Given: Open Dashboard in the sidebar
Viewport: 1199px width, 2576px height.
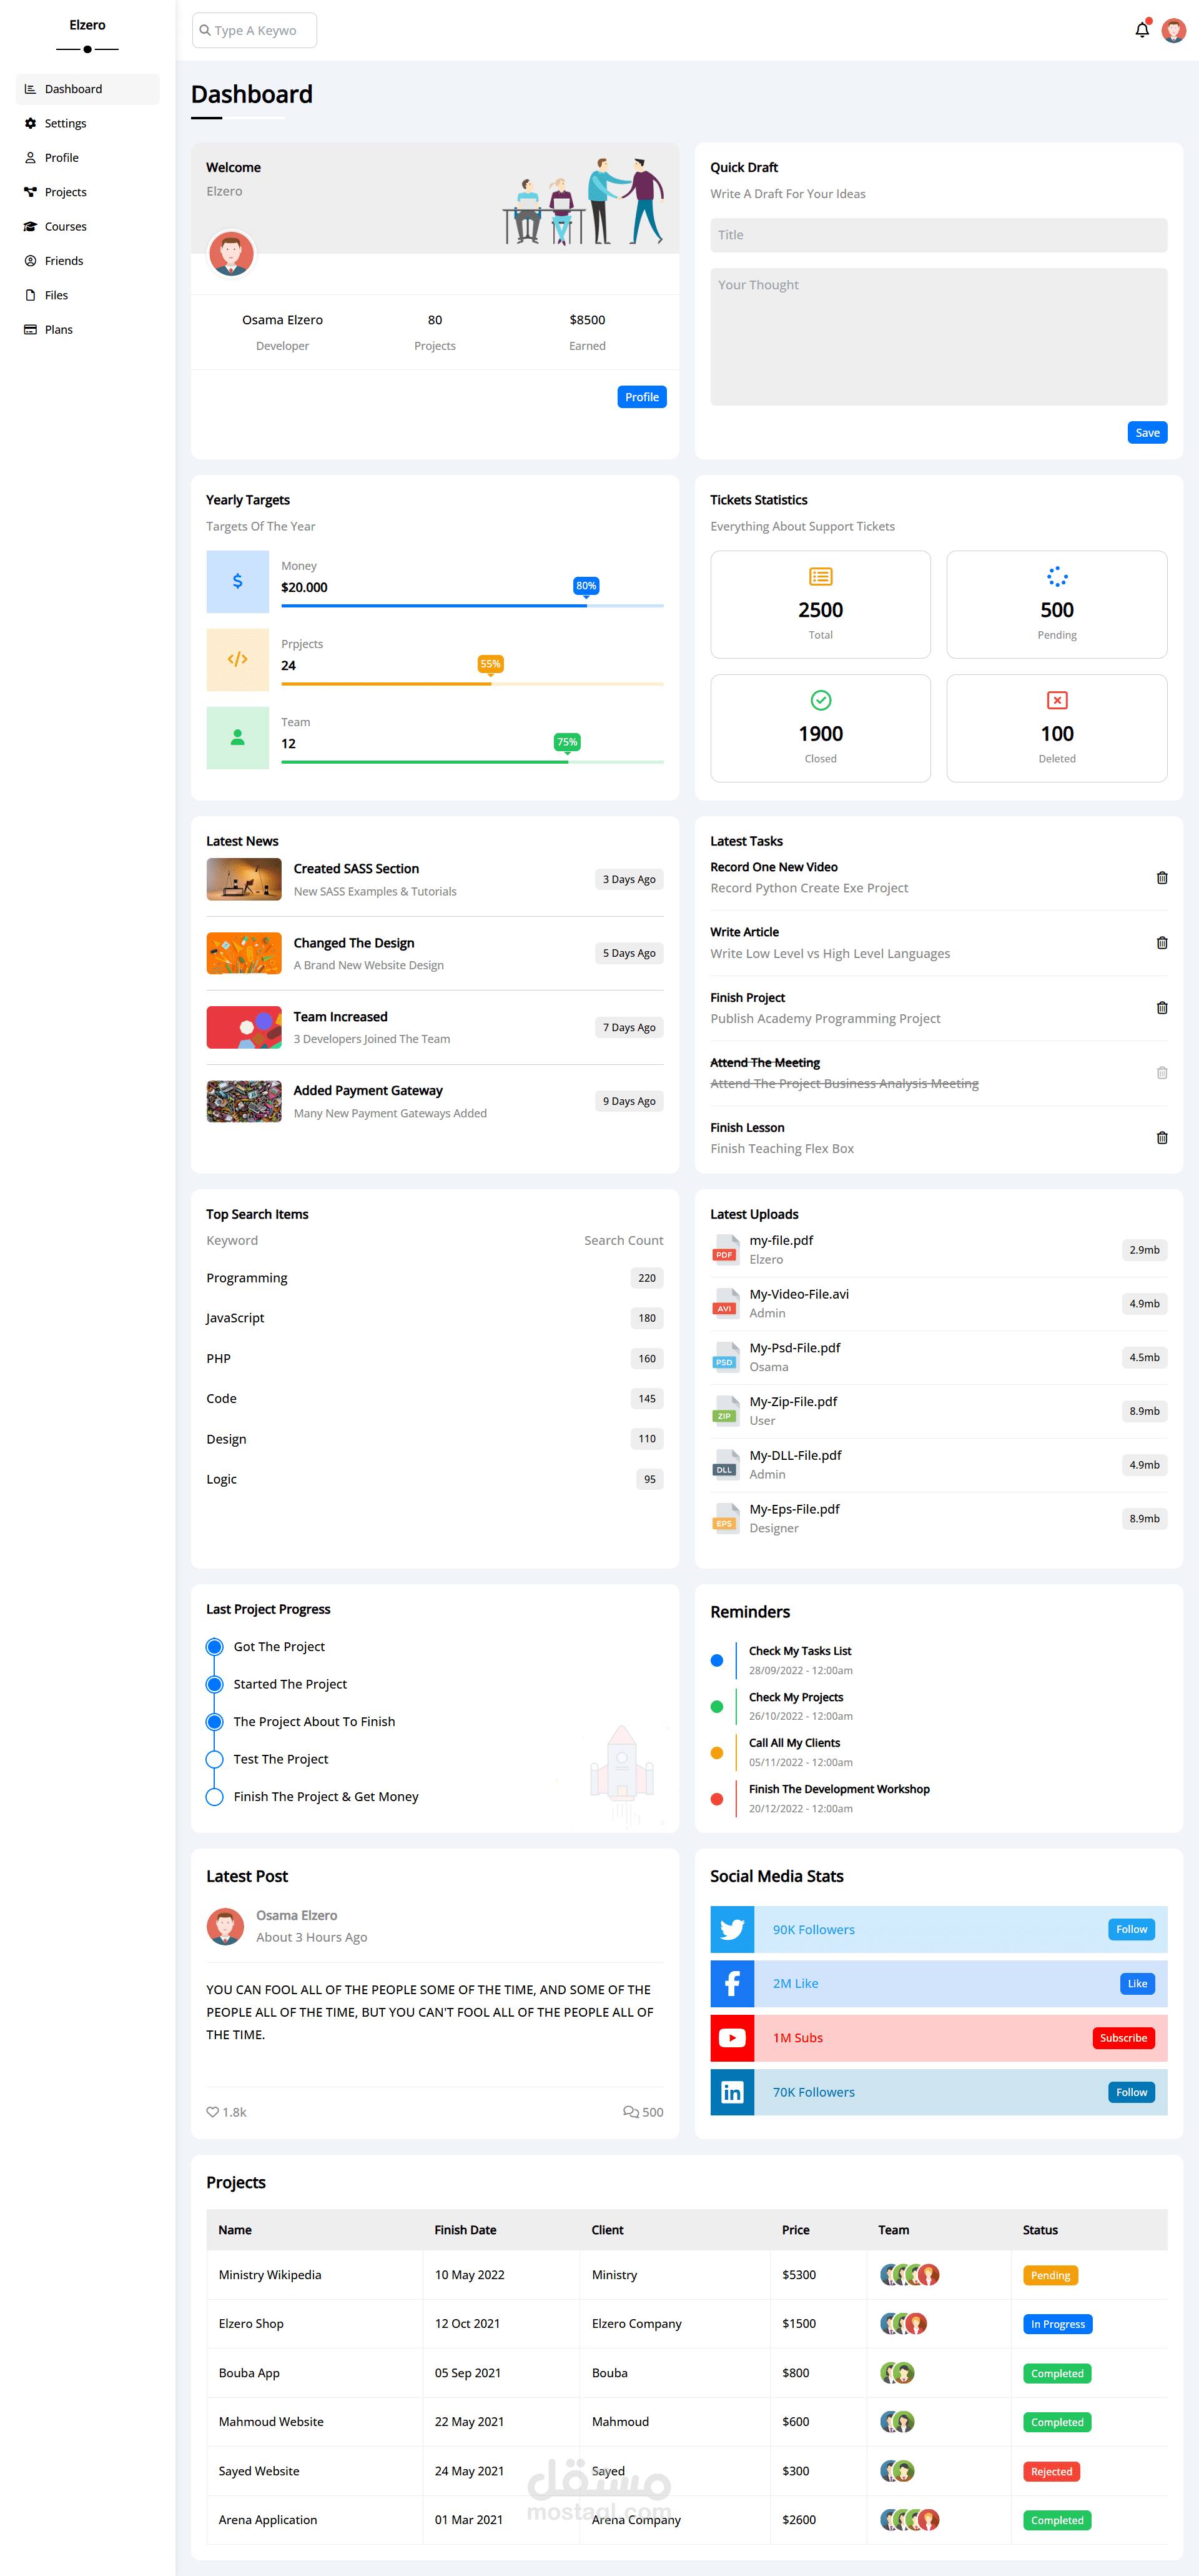Looking at the screenshot, I should click(88, 89).
